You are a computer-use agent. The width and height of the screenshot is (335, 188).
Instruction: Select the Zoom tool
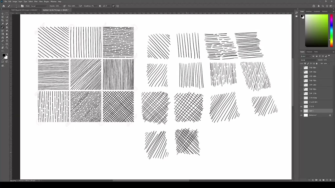(x=7, y=48)
